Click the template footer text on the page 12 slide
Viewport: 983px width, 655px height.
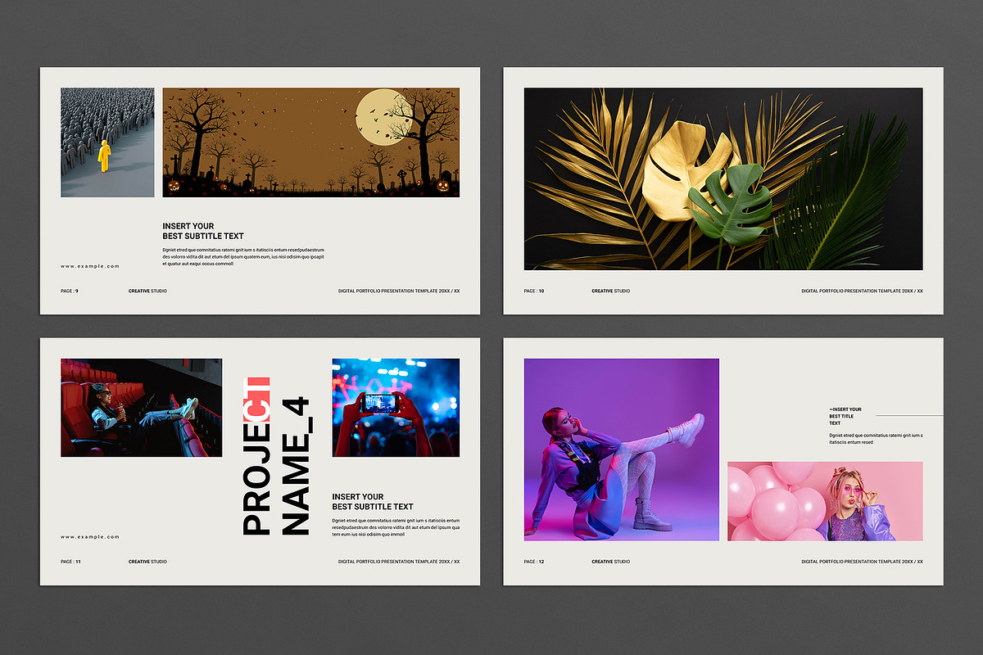point(863,562)
